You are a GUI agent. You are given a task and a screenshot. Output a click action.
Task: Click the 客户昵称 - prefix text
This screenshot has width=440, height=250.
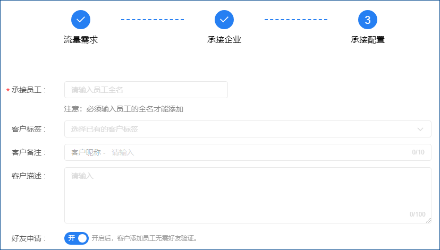pyautogui.click(x=88, y=152)
